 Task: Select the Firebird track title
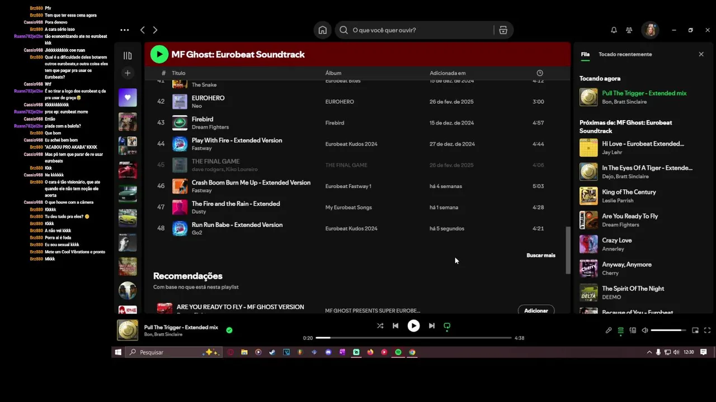point(202,119)
